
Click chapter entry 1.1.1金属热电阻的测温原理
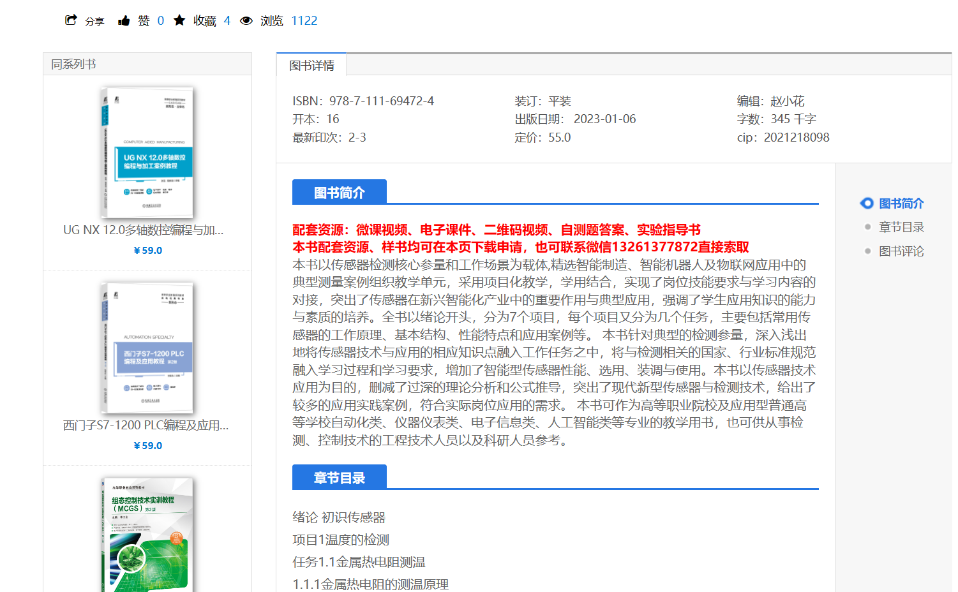pos(370,584)
